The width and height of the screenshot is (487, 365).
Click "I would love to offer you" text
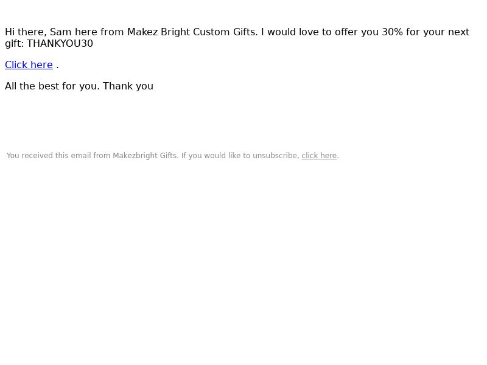pos(320,32)
